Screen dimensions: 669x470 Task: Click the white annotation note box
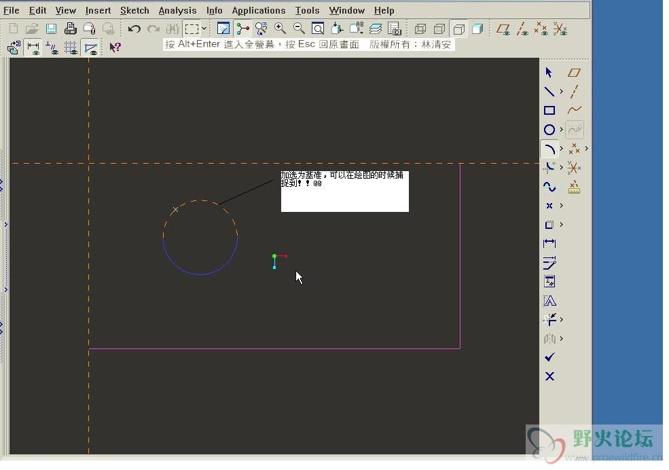coord(345,191)
